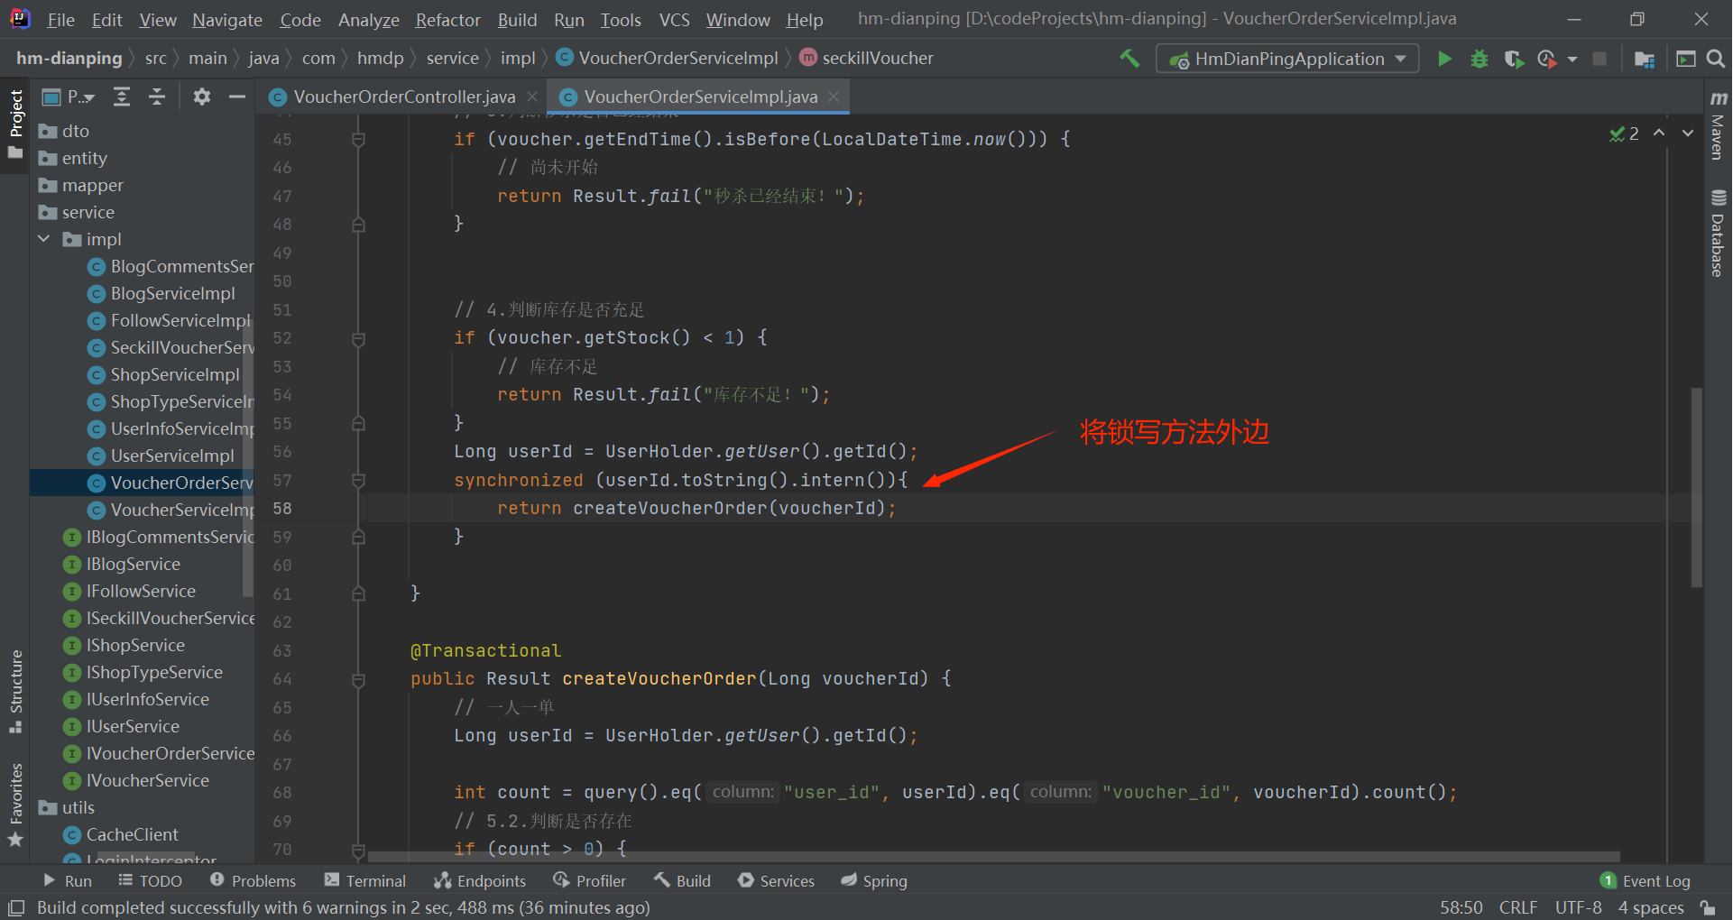Click the editor vertical scrollbar thumb
This screenshot has width=1733, height=920.
(x=1697, y=487)
